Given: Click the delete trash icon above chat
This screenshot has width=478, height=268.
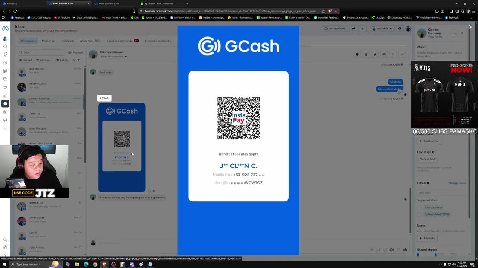Looking at the screenshot, I should tap(366, 54).
